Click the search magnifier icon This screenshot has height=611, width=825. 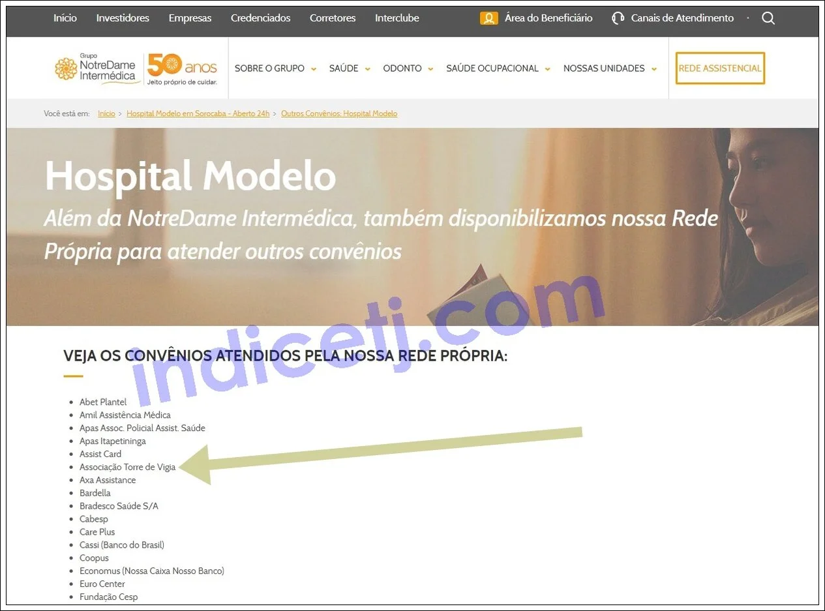[x=768, y=18]
